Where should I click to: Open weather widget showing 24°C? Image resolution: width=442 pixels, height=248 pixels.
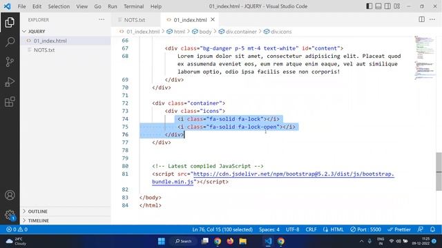(x=17, y=241)
